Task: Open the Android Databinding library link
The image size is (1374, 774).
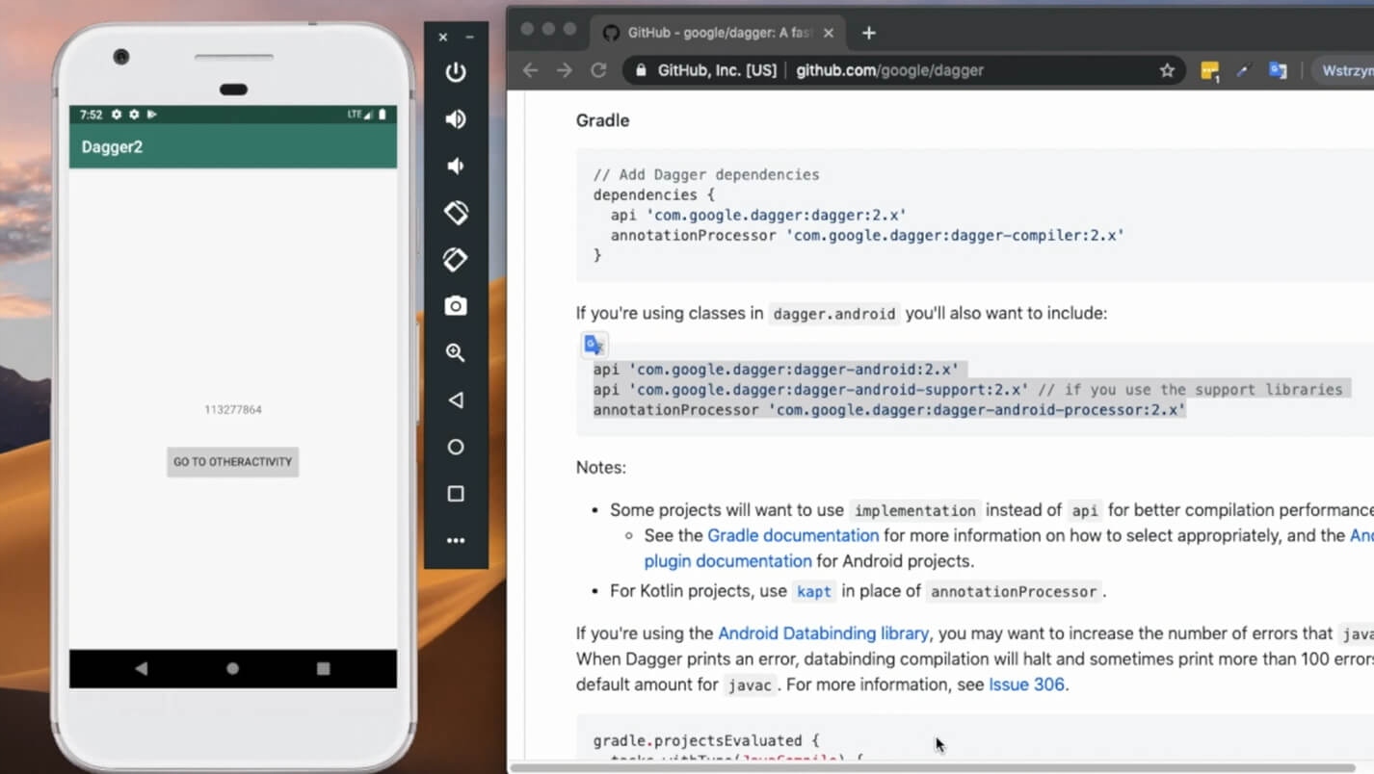Action: (x=823, y=633)
